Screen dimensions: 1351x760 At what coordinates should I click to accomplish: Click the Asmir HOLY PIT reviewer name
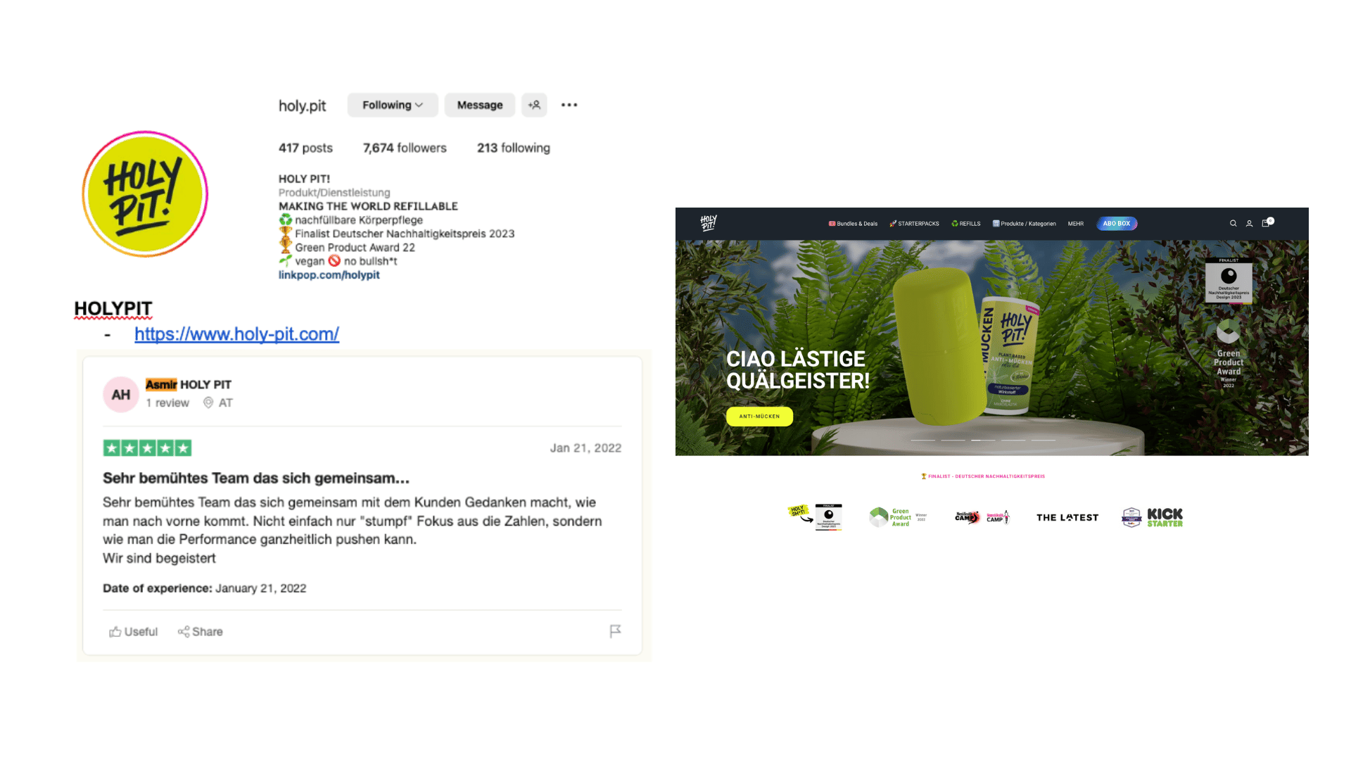click(189, 384)
